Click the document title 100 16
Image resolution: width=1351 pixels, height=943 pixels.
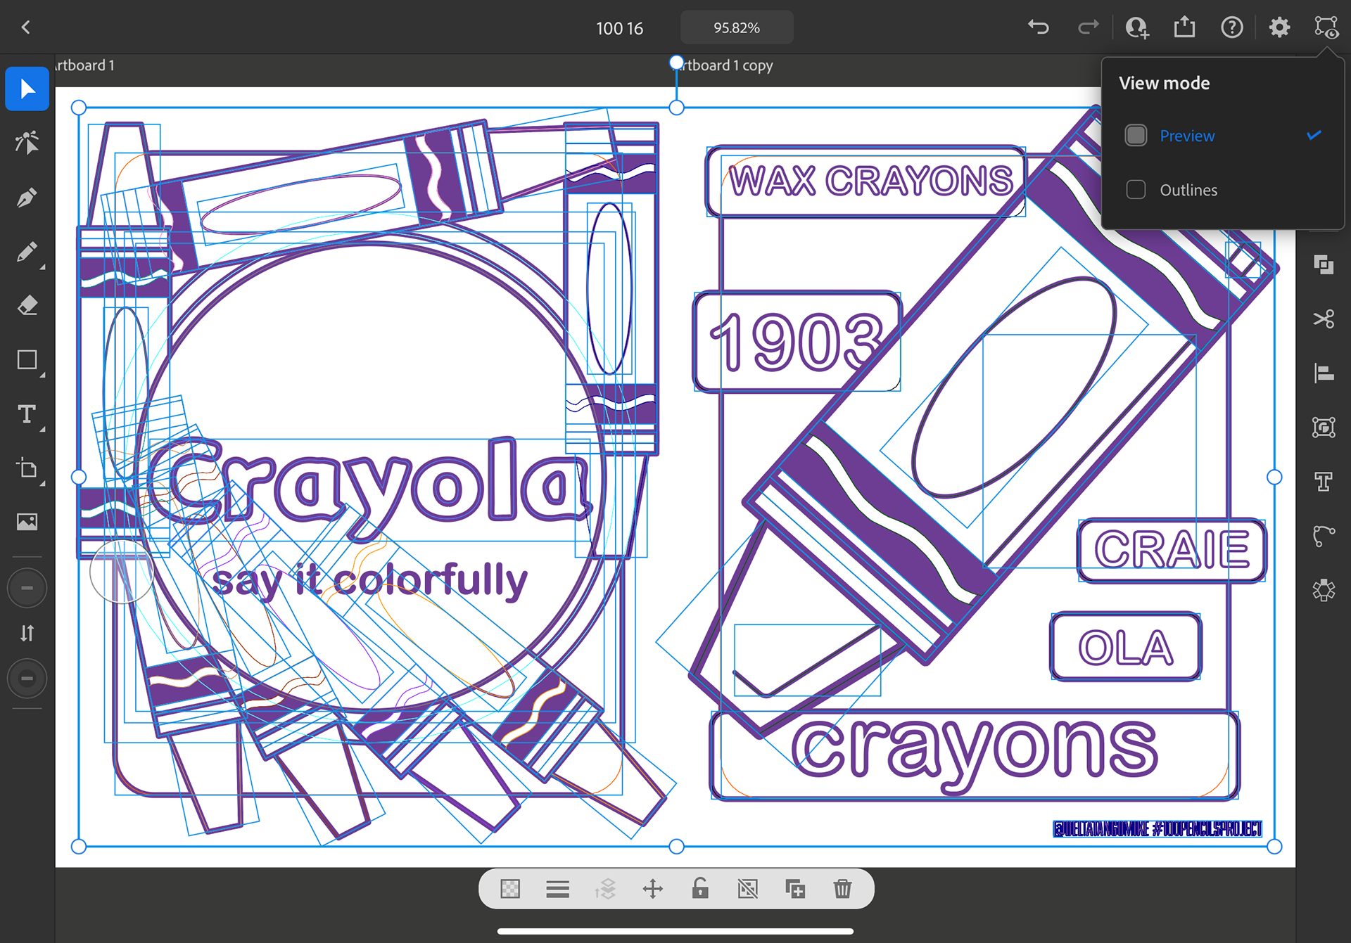(619, 28)
